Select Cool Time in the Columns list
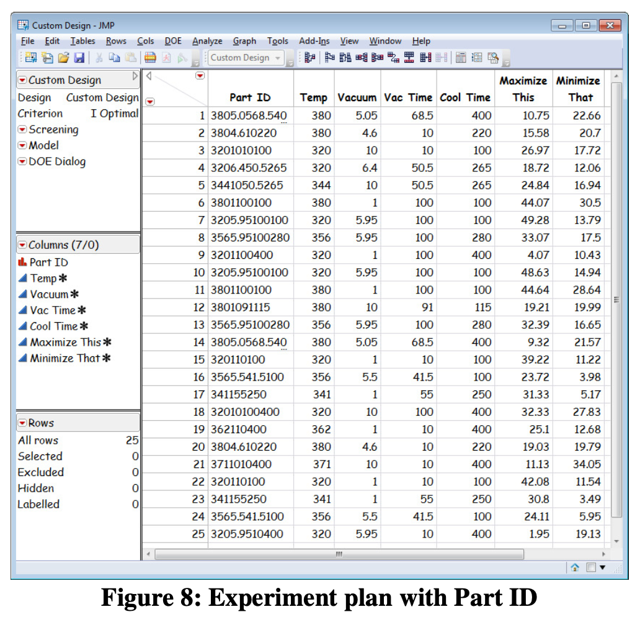 coord(53,326)
